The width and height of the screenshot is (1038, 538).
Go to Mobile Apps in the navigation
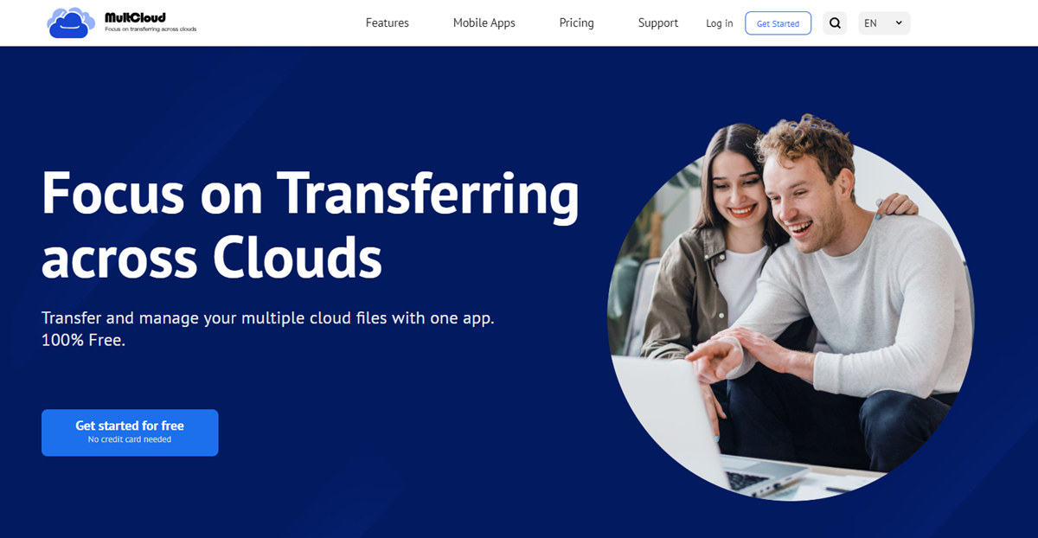click(x=484, y=23)
